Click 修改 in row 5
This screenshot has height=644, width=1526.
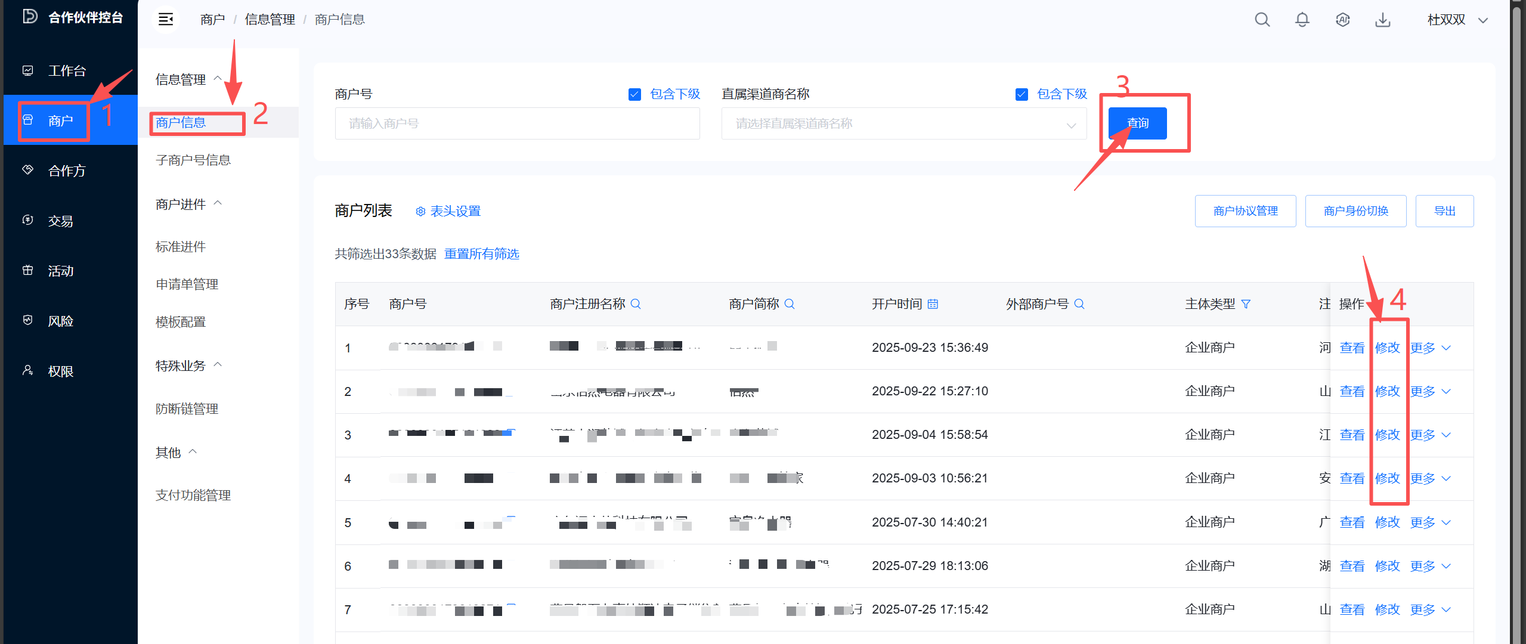[1387, 522]
